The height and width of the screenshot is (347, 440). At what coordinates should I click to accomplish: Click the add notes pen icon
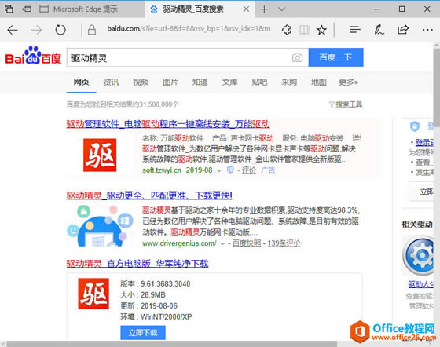tap(379, 30)
